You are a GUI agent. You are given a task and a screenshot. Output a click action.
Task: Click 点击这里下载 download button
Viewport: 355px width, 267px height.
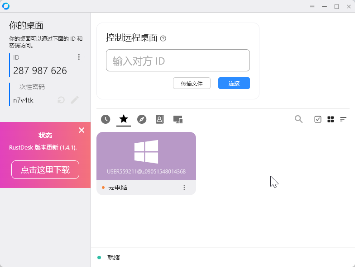pos(45,170)
